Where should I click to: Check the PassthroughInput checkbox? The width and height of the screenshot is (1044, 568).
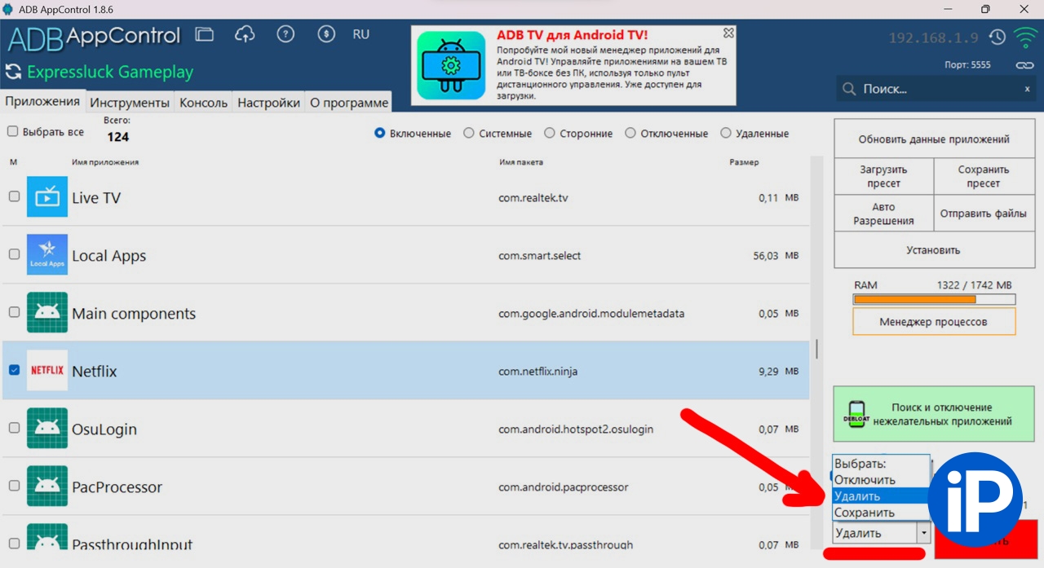[x=14, y=543]
